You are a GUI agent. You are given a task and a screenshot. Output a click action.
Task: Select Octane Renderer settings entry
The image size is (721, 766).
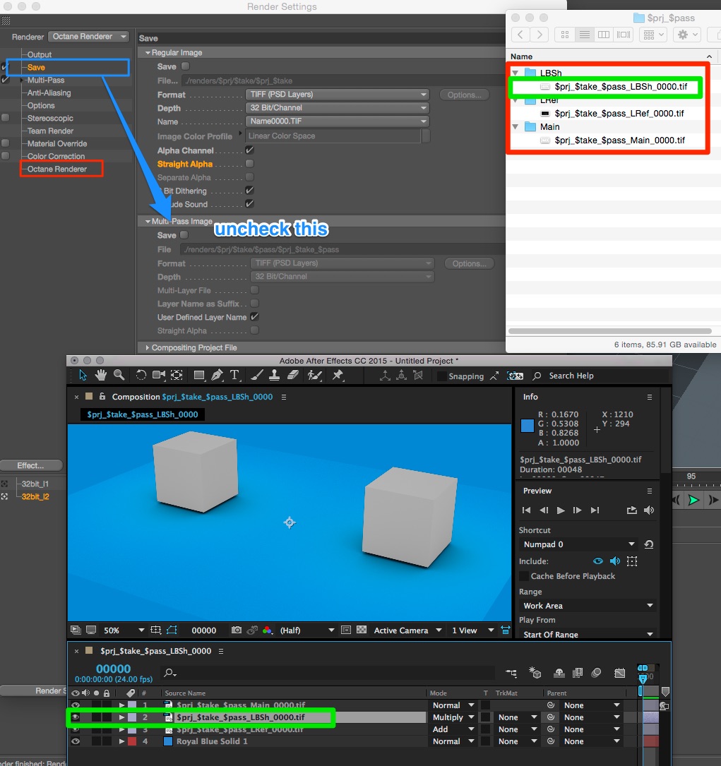(x=57, y=169)
